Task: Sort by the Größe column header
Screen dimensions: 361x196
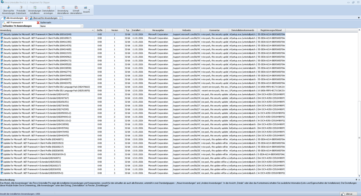Action: [100, 30]
